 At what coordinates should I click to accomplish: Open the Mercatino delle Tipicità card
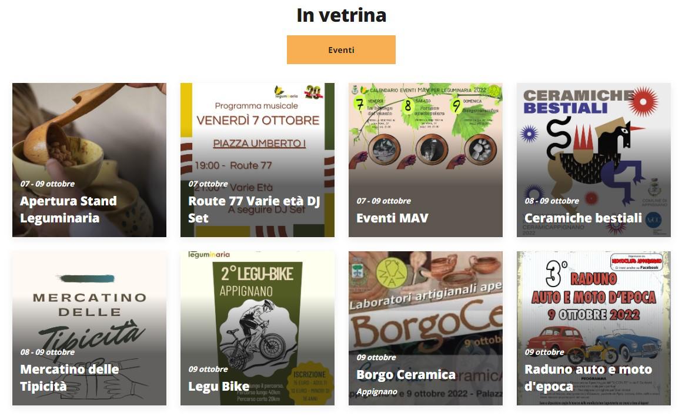click(89, 328)
